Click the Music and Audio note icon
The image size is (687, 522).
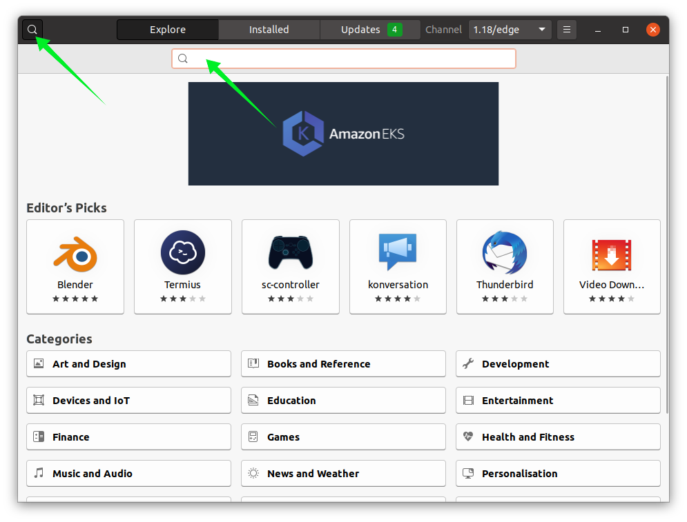39,473
